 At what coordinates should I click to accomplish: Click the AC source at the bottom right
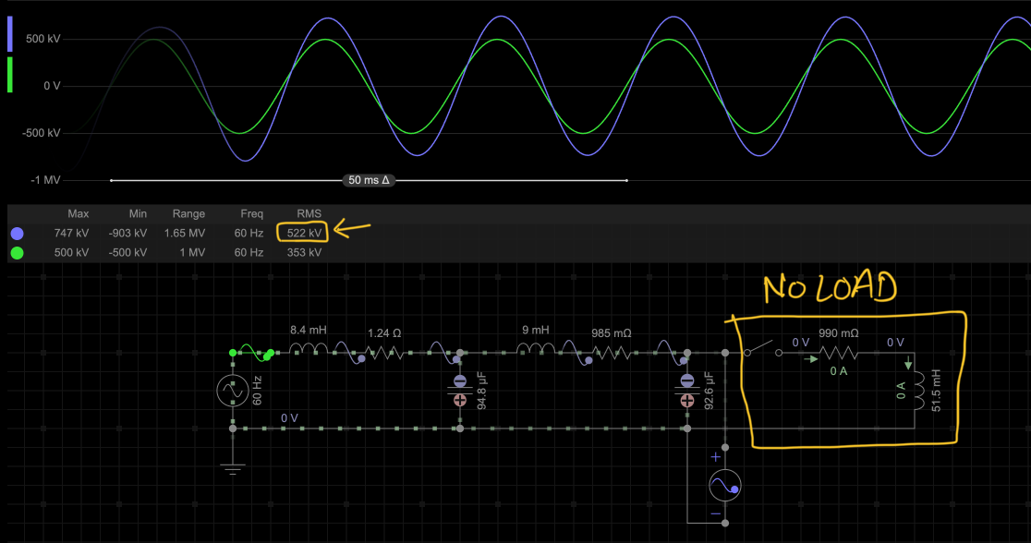(x=725, y=484)
